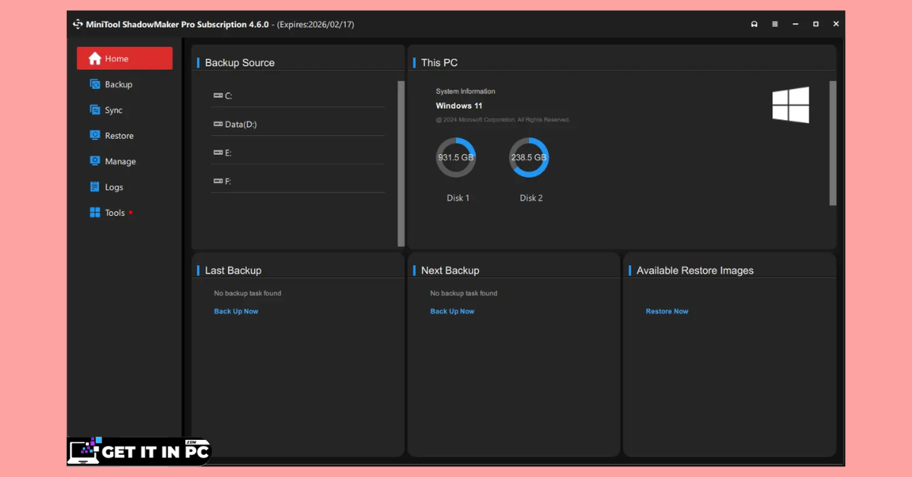Open the Logs page in the sidebar
Image resolution: width=912 pixels, height=477 pixels.
pyautogui.click(x=125, y=187)
